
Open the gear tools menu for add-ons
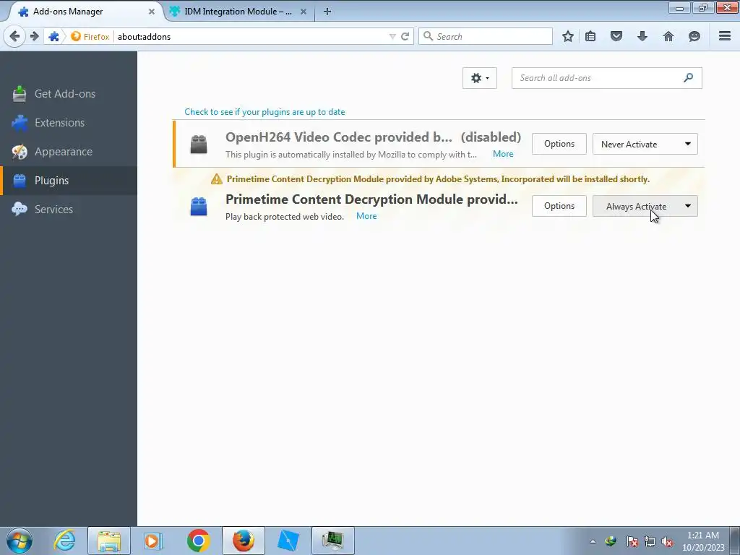pos(480,78)
